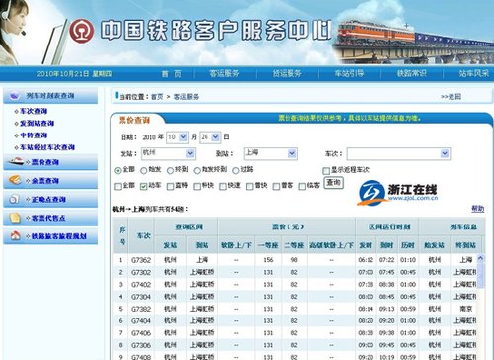Select the 始发终到 radio button

pyautogui.click(x=197, y=170)
